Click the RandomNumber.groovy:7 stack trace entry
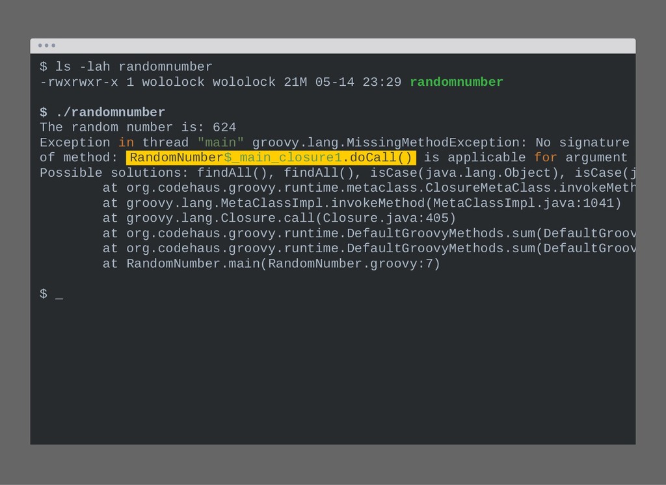Screen dimensions: 666x485 [x=271, y=264]
